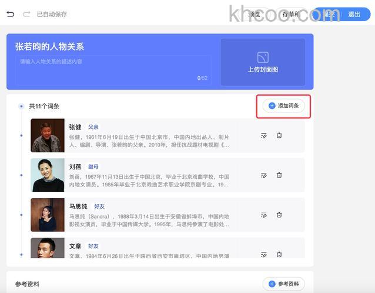Click the 共11个词条 heading
The height and width of the screenshot is (293, 375).
click(x=44, y=106)
